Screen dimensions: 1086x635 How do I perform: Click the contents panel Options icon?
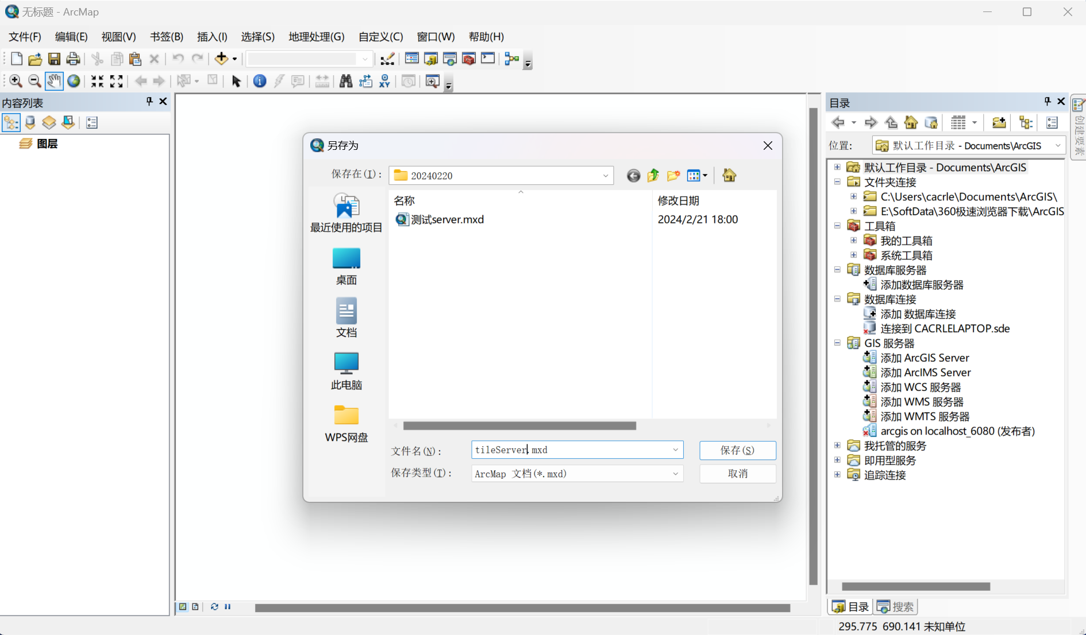92,122
